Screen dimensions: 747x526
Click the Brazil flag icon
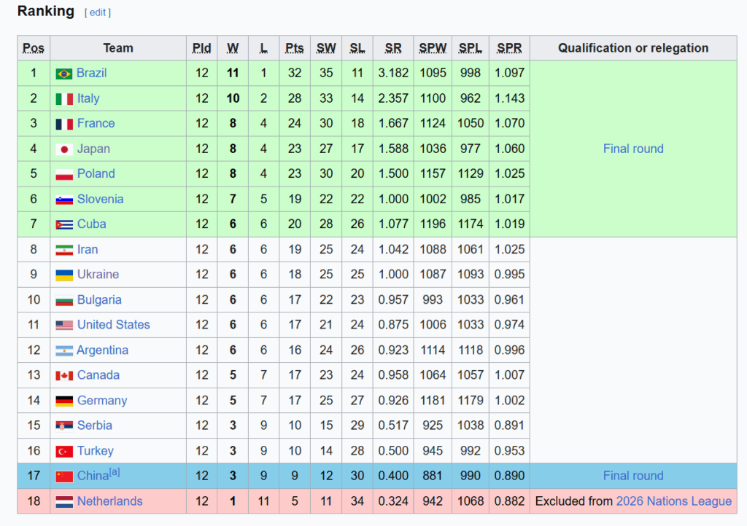pyautogui.click(x=64, y=74)
